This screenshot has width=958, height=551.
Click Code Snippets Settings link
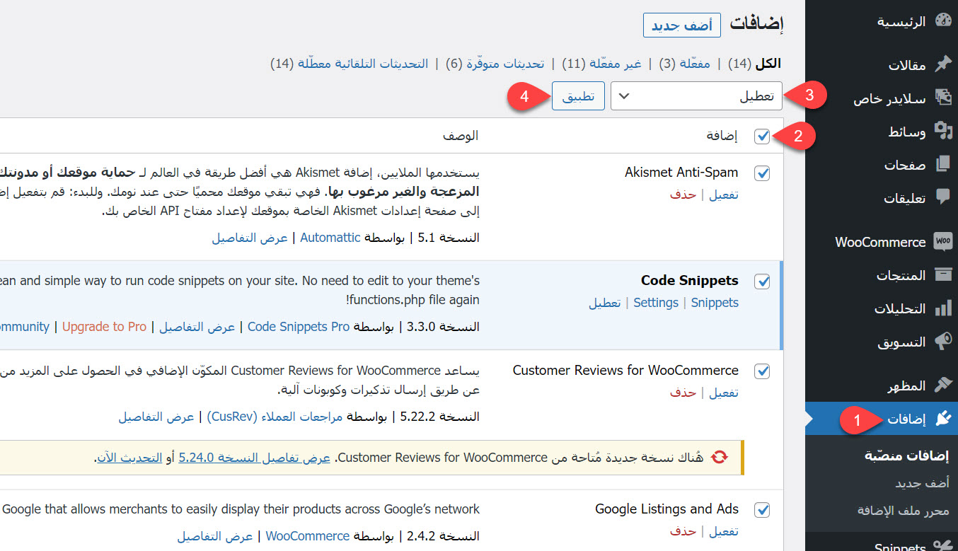point(655,303)
